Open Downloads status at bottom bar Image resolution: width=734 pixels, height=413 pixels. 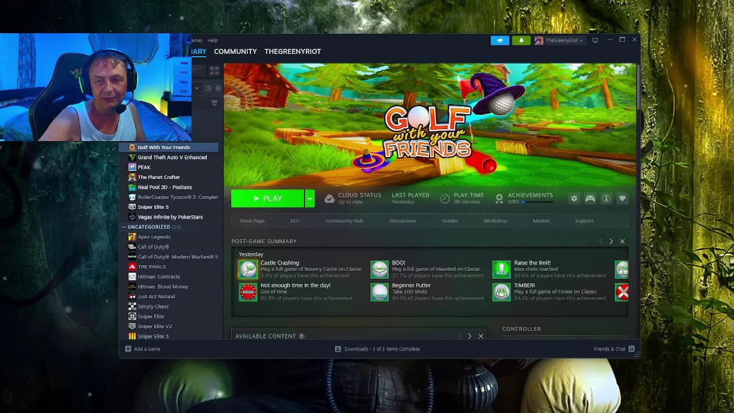point(377,349)
